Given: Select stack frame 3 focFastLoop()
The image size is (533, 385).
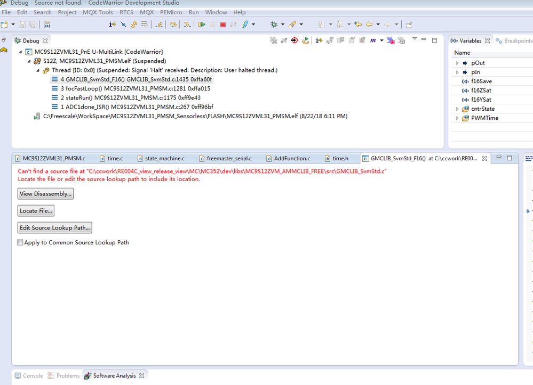Looking at the screenshot, I should [131, 88].
